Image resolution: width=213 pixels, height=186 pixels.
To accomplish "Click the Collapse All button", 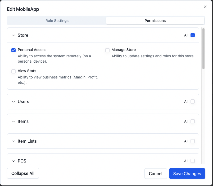I will [23, 174].
